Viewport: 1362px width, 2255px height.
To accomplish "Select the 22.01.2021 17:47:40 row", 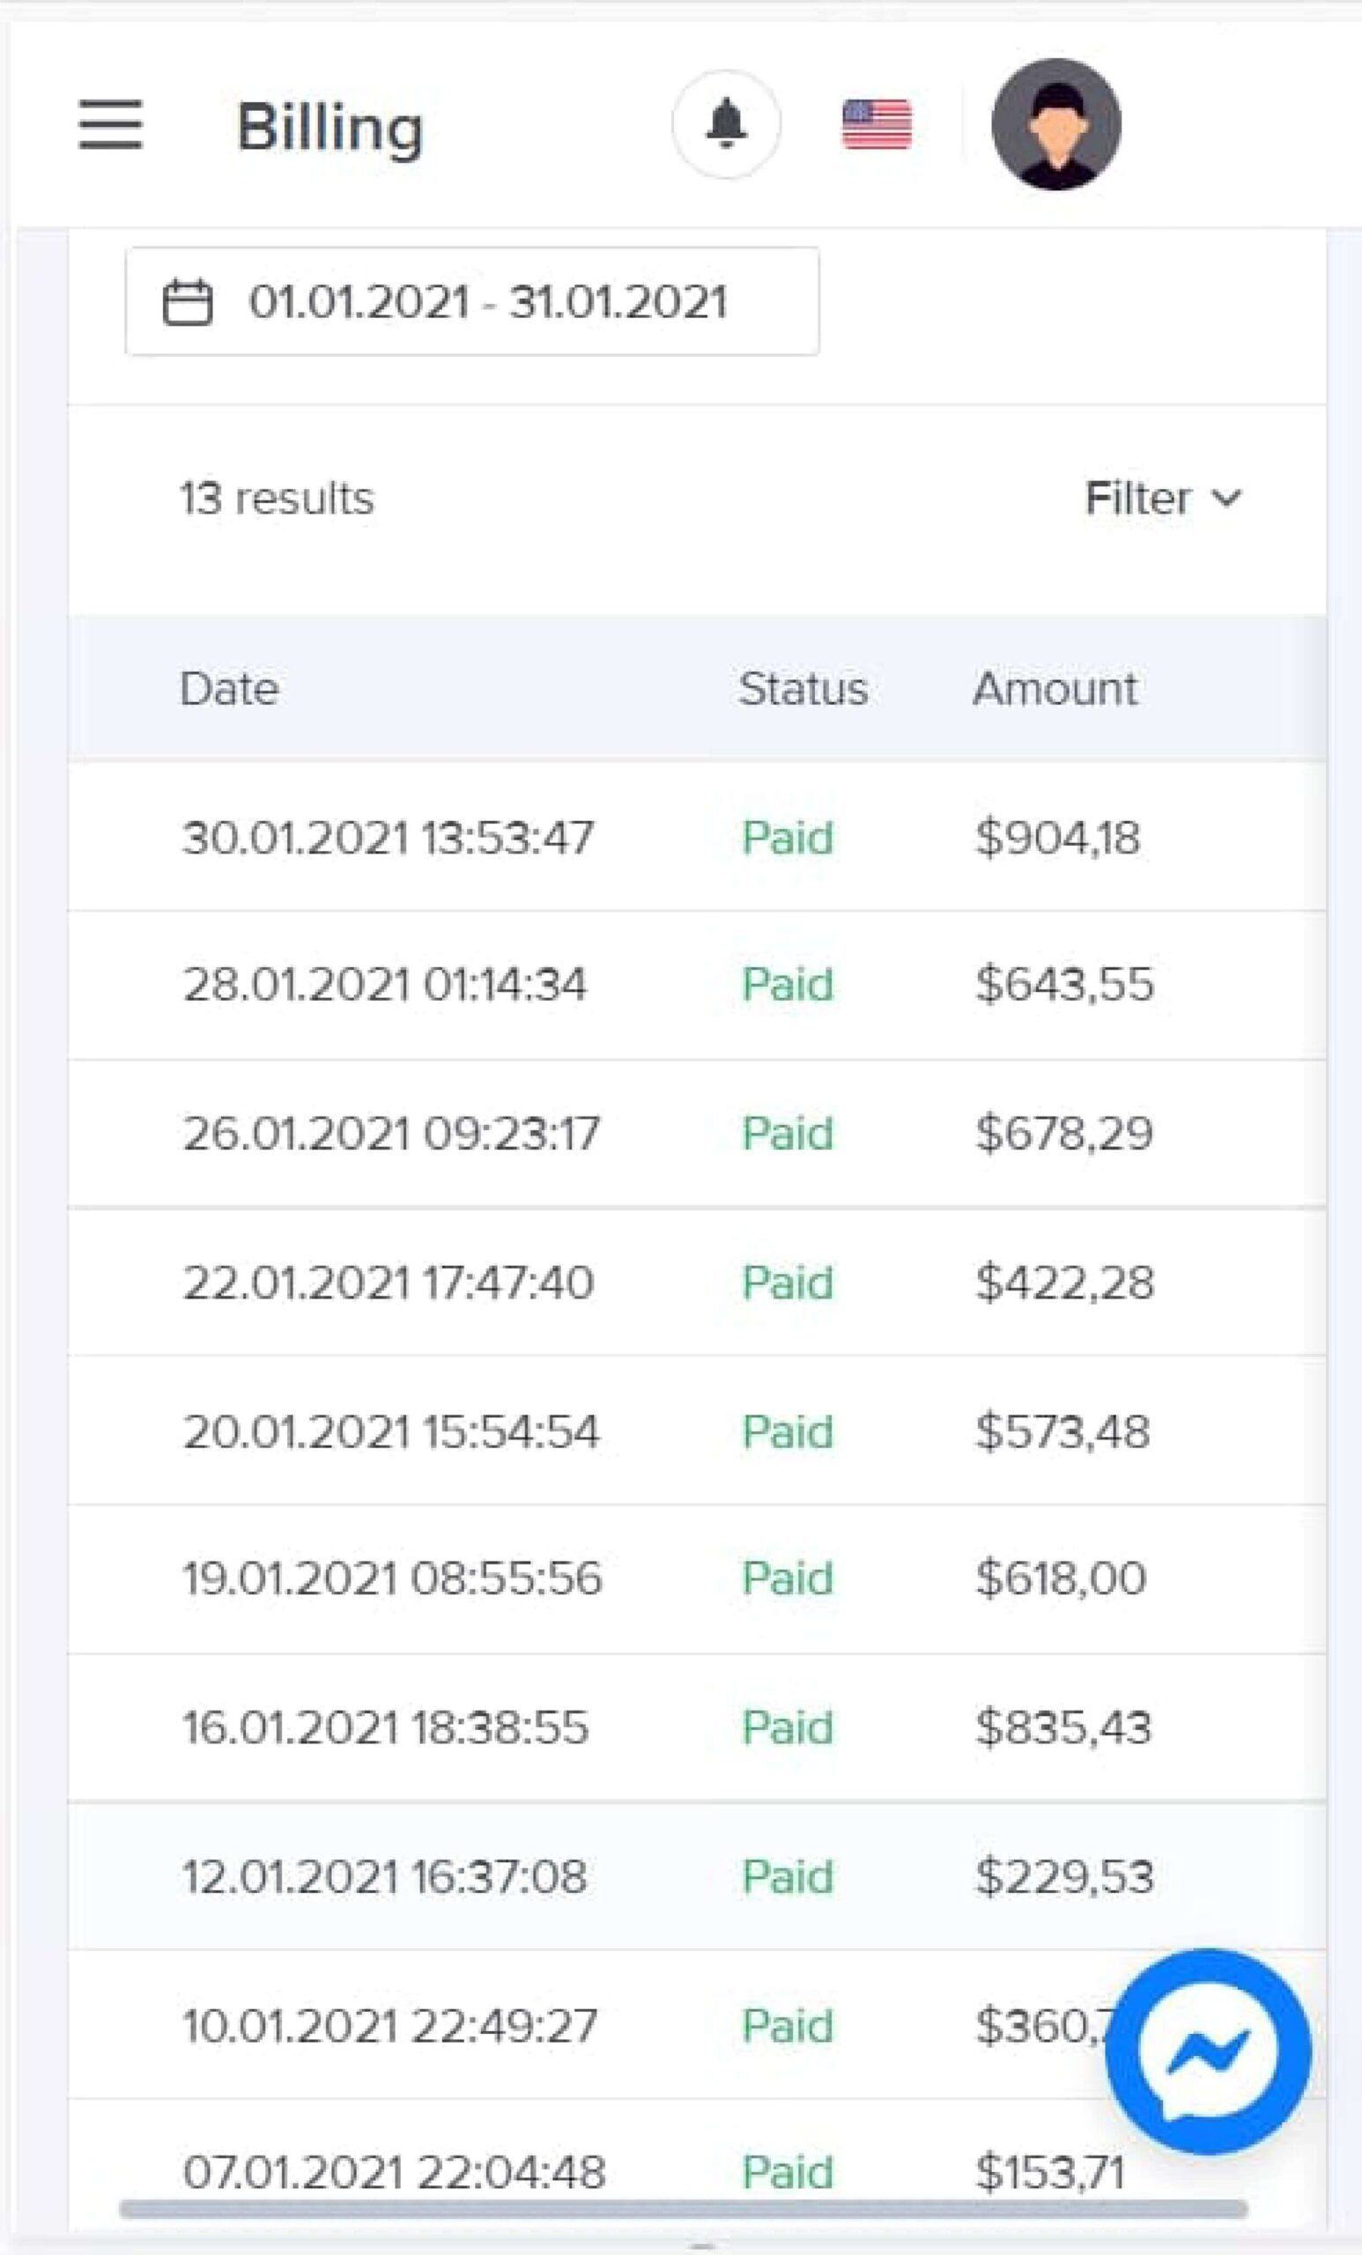I will 698,1282.
